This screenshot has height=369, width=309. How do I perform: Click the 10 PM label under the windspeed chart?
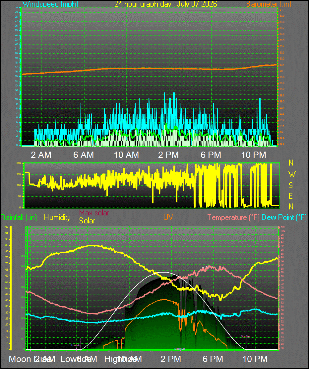[254, 155]
